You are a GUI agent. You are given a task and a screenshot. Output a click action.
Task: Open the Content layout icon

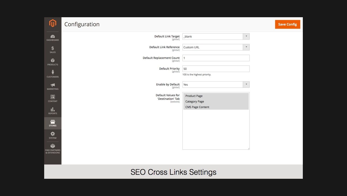[53, 97]
